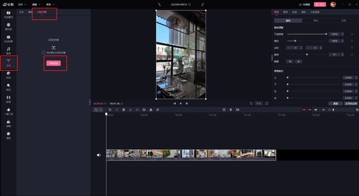Click the fullscreen preview icon

coord(267,103)
